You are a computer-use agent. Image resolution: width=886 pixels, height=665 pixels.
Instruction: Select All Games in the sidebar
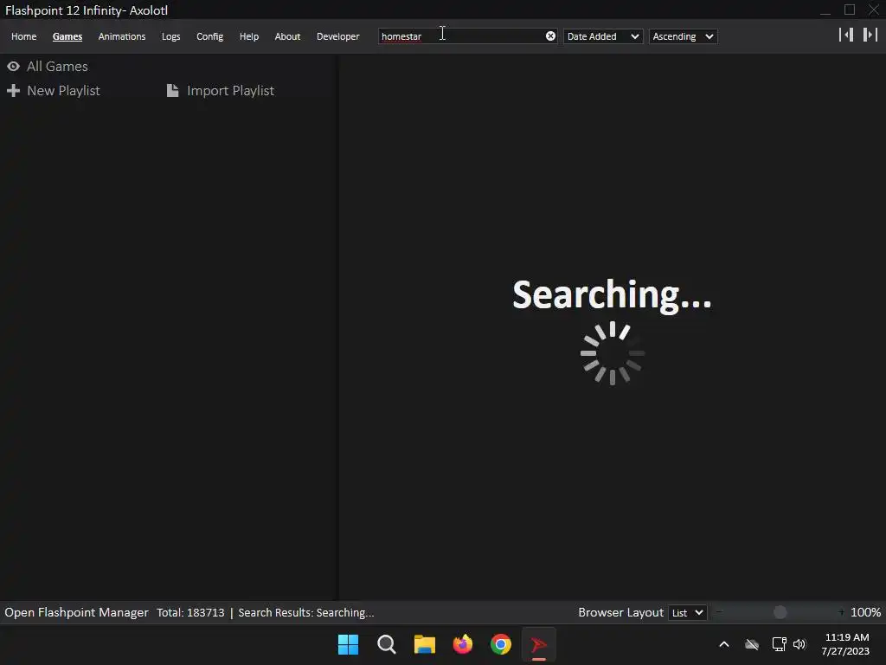(x=57, y=66)
